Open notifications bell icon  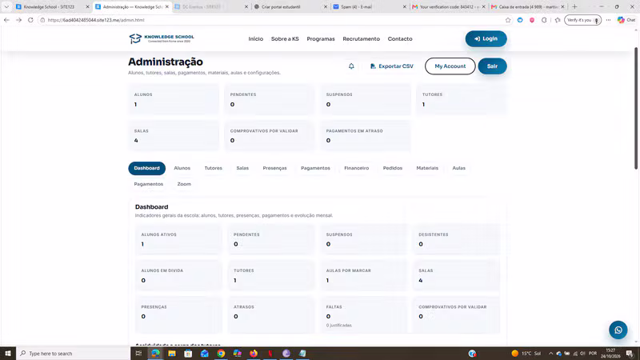coord(351,66)
